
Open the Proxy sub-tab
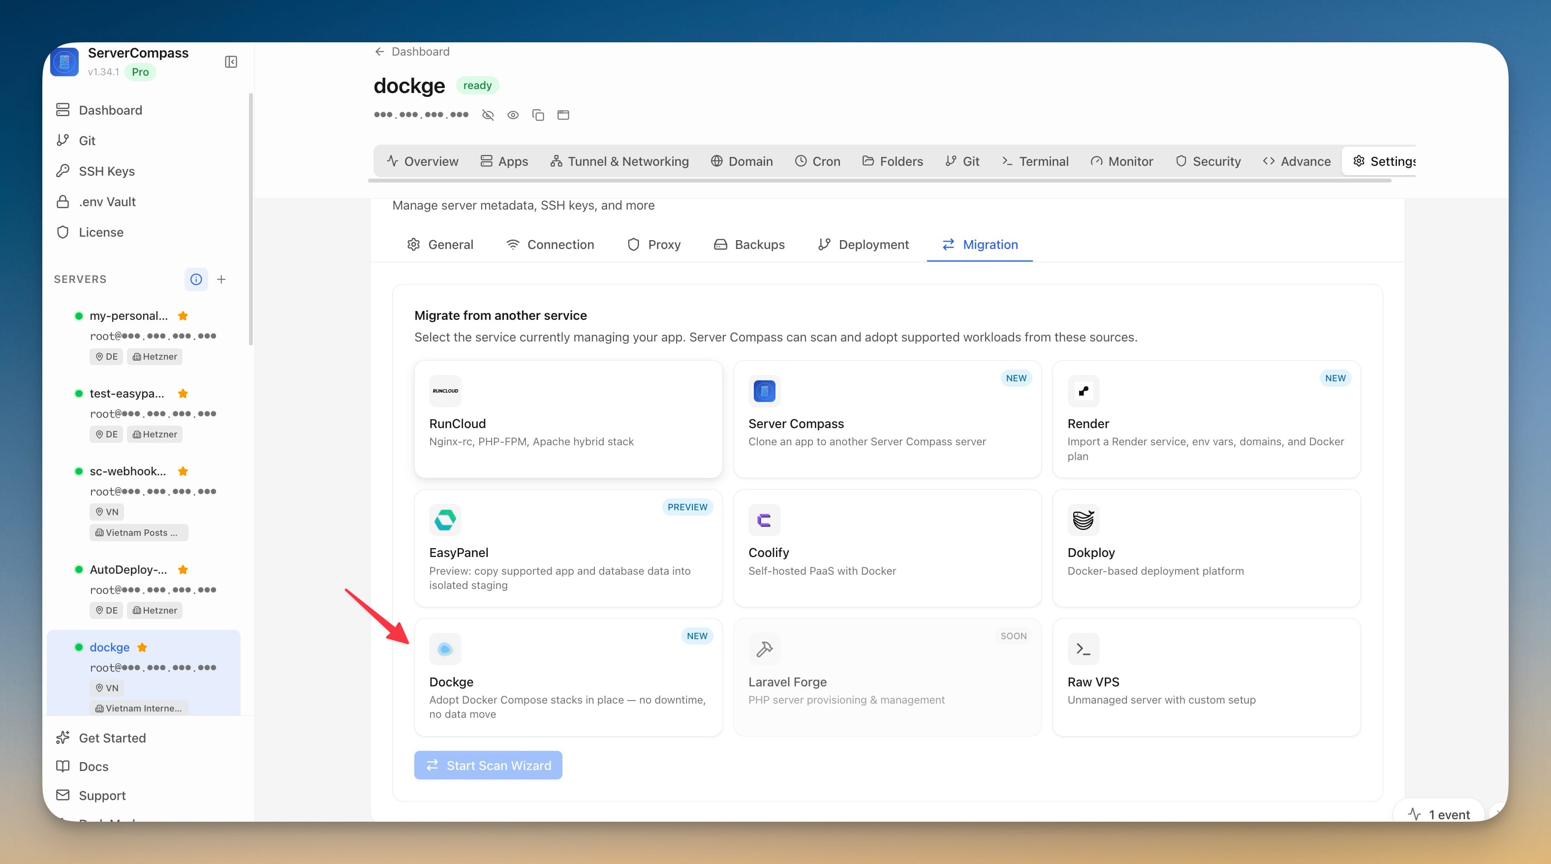click(654, 245)
